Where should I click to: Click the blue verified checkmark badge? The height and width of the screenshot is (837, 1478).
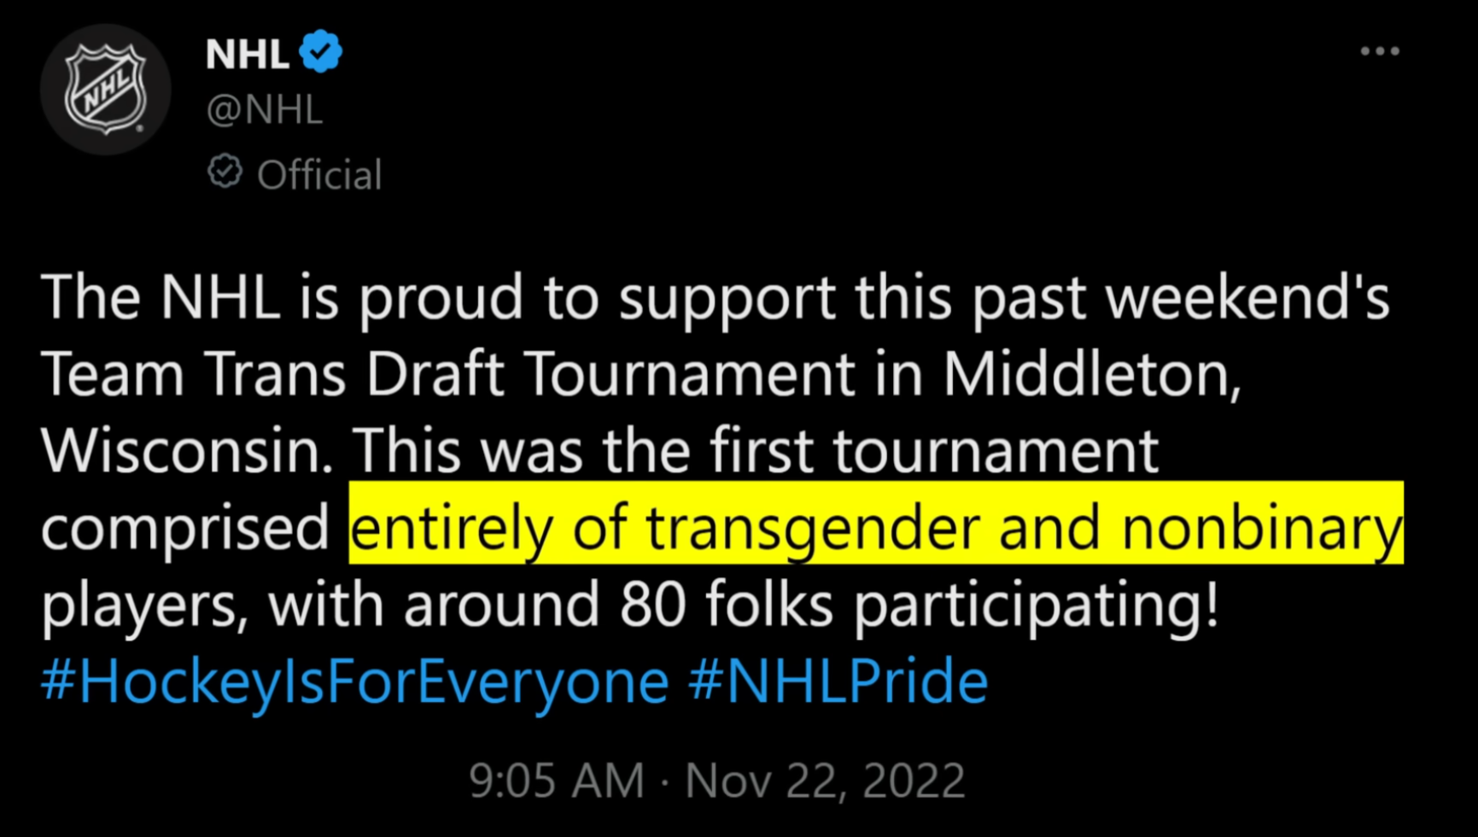320,51
